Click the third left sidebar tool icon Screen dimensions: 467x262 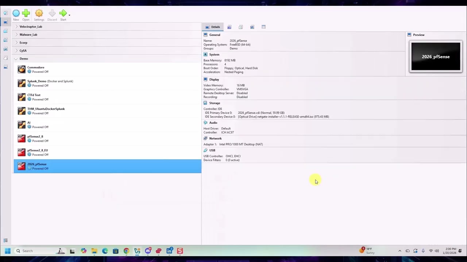pyautogui.click(x=5, y=31)
